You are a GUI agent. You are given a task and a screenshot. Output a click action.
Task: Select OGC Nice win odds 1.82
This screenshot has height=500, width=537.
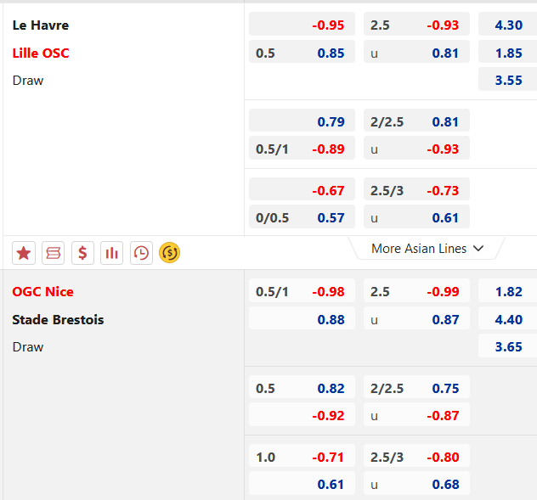507,290
